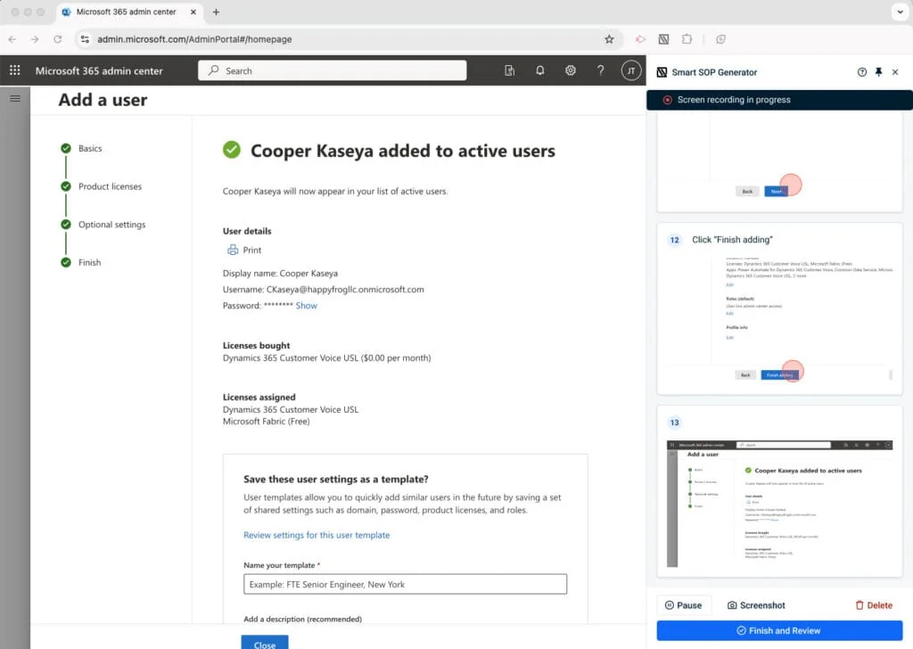Click the Delete button in SOP panel
The width and height of the screenshot is (913, 649).
pos(874,605)
